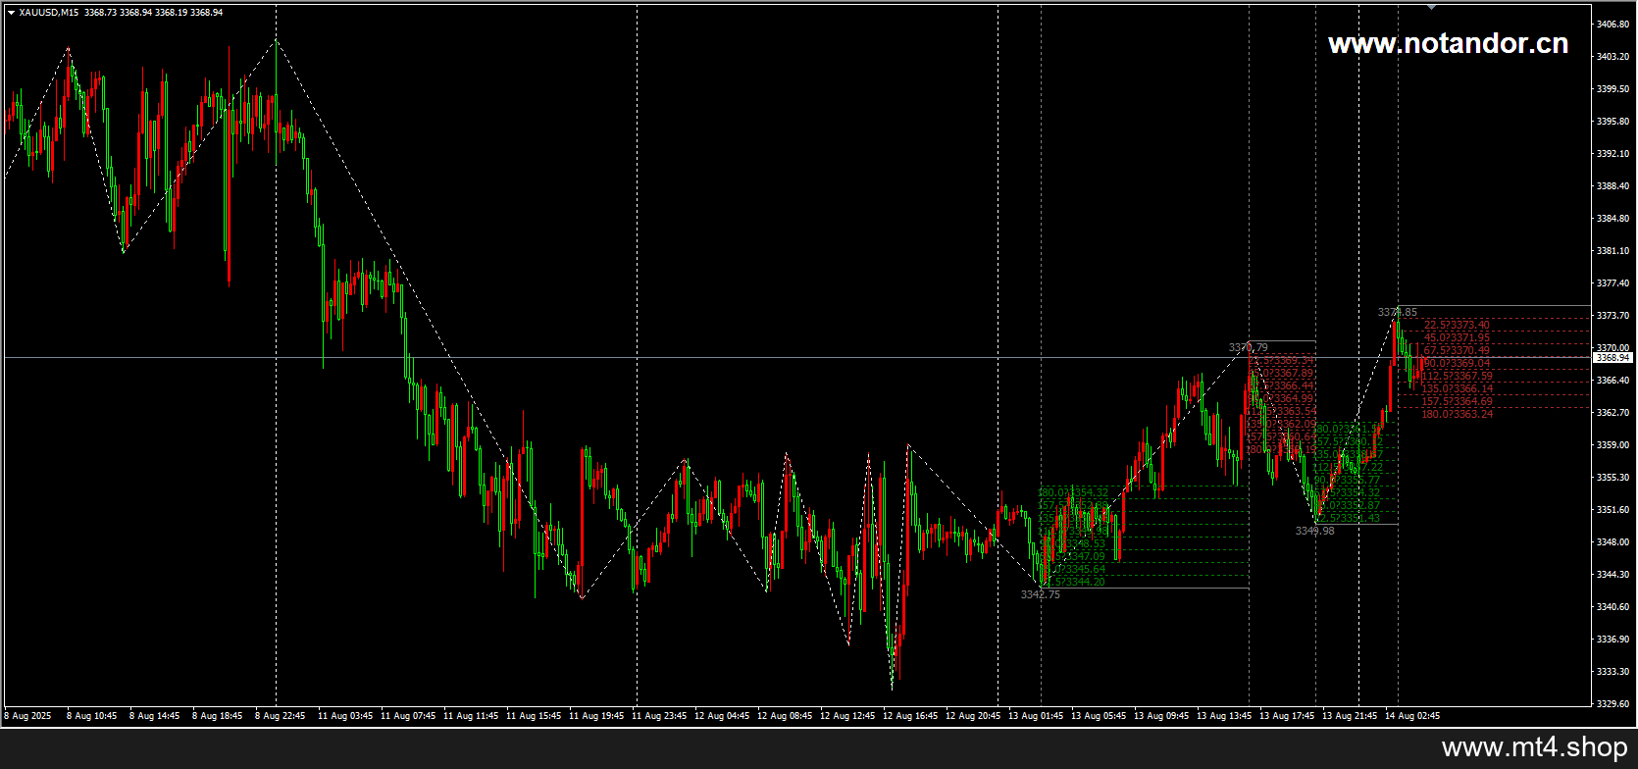Click the 8 Aug 10:45 time label
This screenshot has width=1638, height=769.
(92, 716)
